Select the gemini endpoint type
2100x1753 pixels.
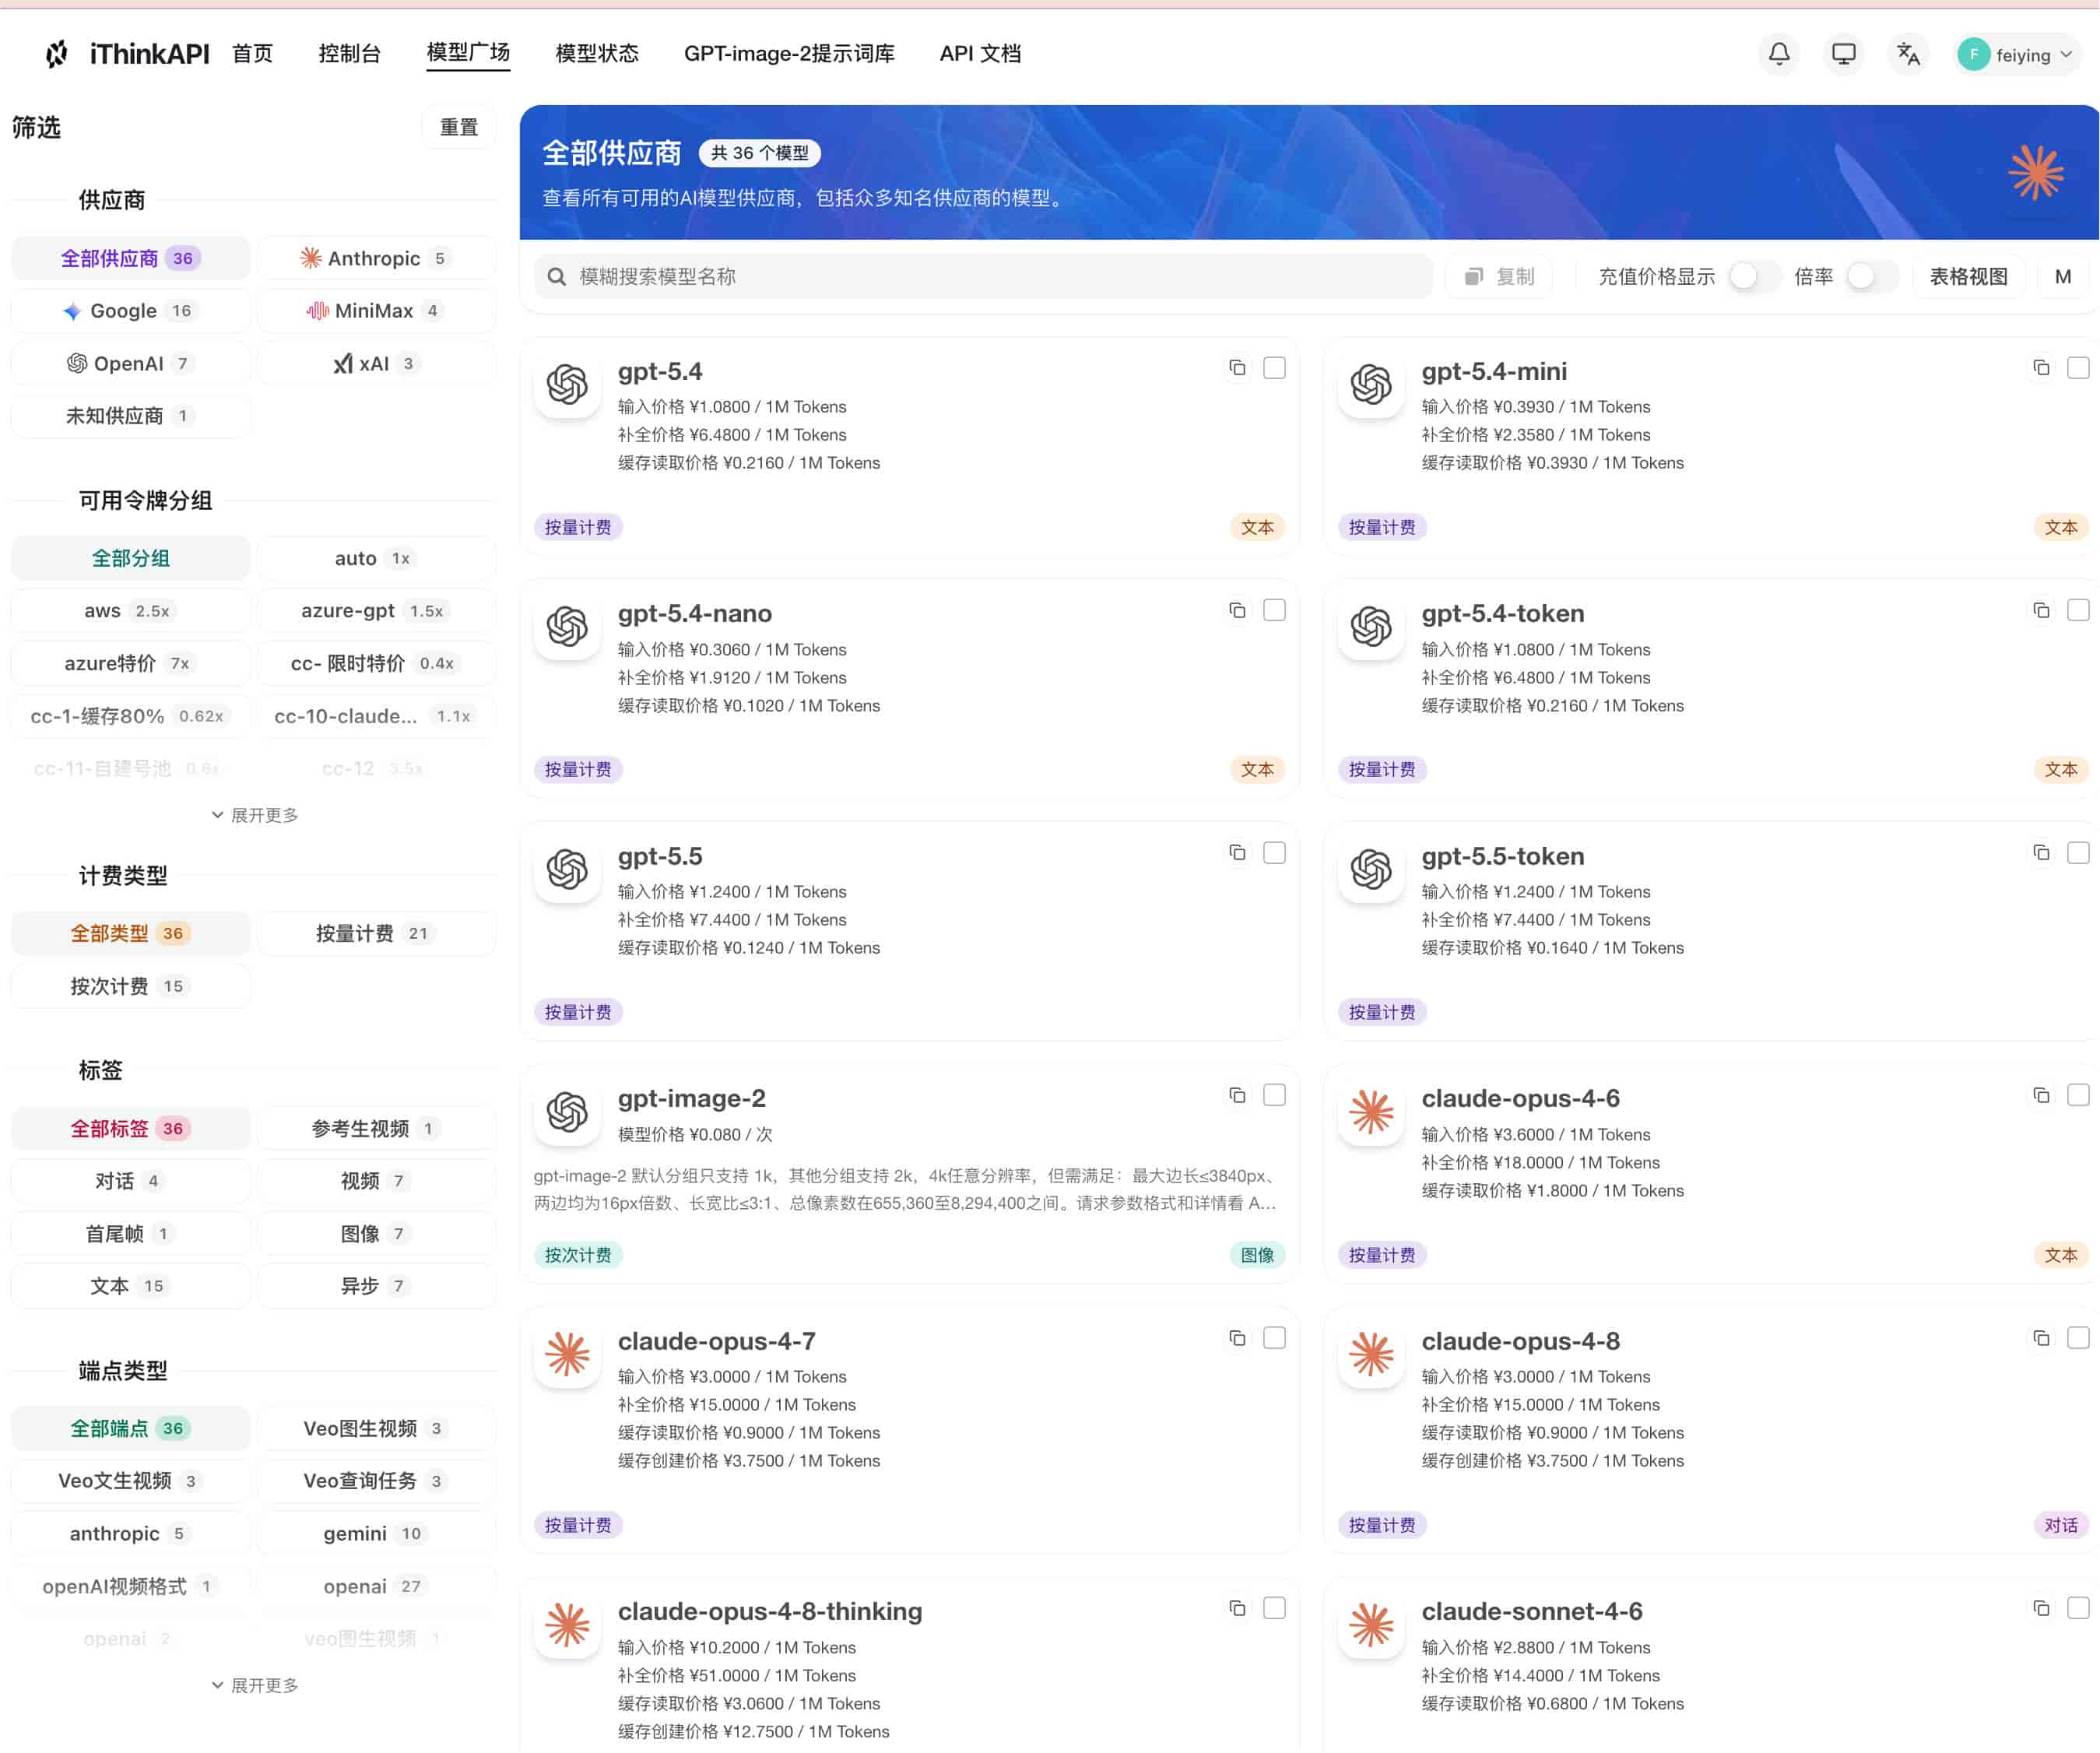point(376,1534)
